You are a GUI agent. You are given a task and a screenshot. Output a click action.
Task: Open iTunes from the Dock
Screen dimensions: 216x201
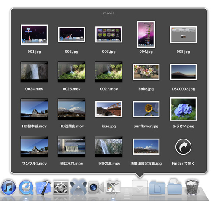pos(9,188)
